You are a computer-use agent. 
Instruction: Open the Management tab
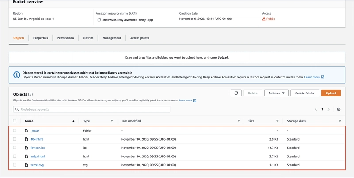(x=112, y=38)
